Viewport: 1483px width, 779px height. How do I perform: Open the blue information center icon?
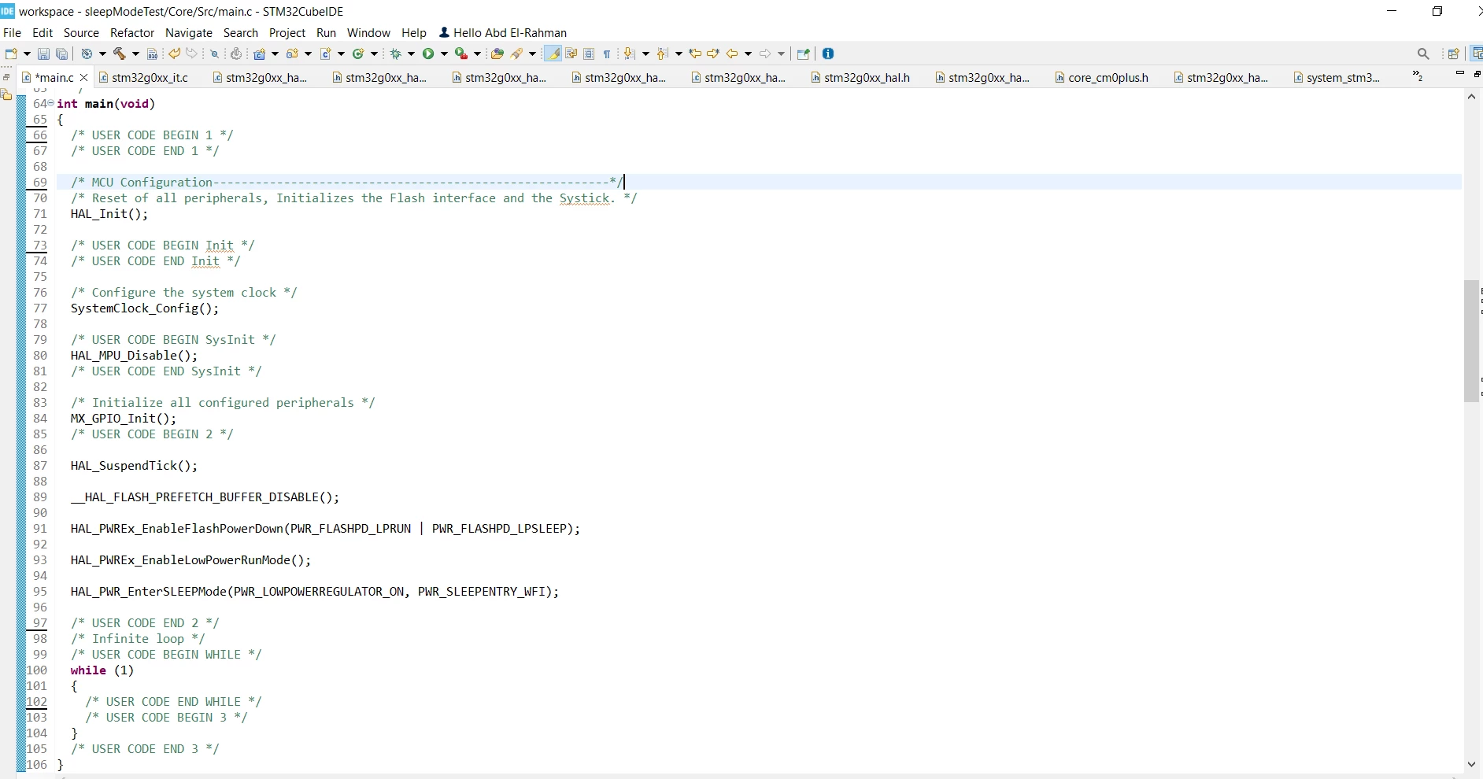[828, 54]
